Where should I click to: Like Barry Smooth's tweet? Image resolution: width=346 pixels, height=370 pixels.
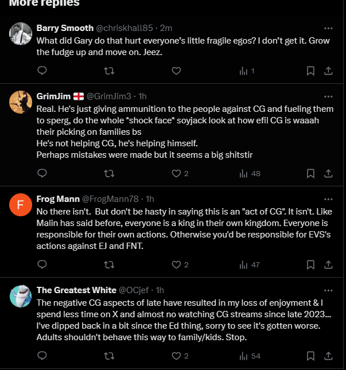(x=176, y=71)
